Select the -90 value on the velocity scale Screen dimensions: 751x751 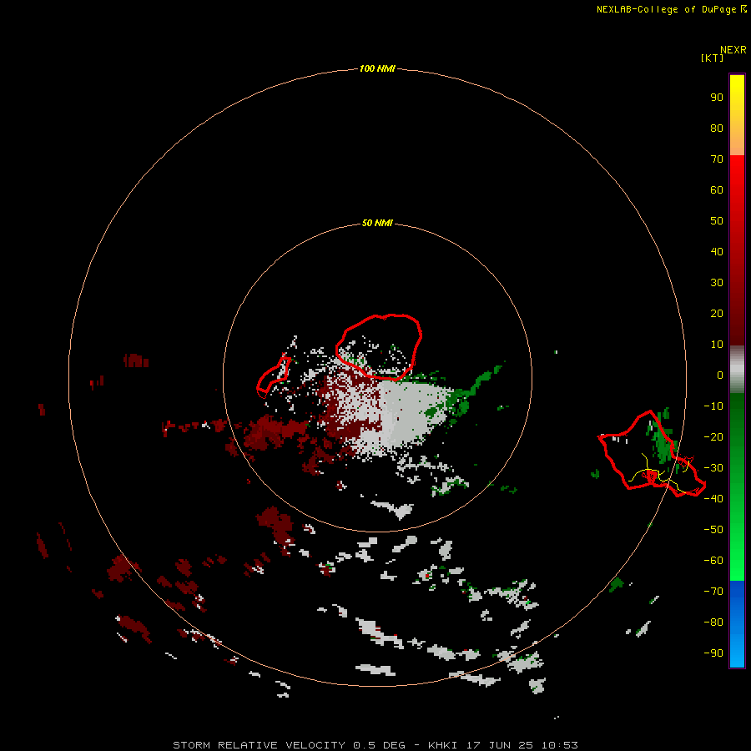click(713, 653)
